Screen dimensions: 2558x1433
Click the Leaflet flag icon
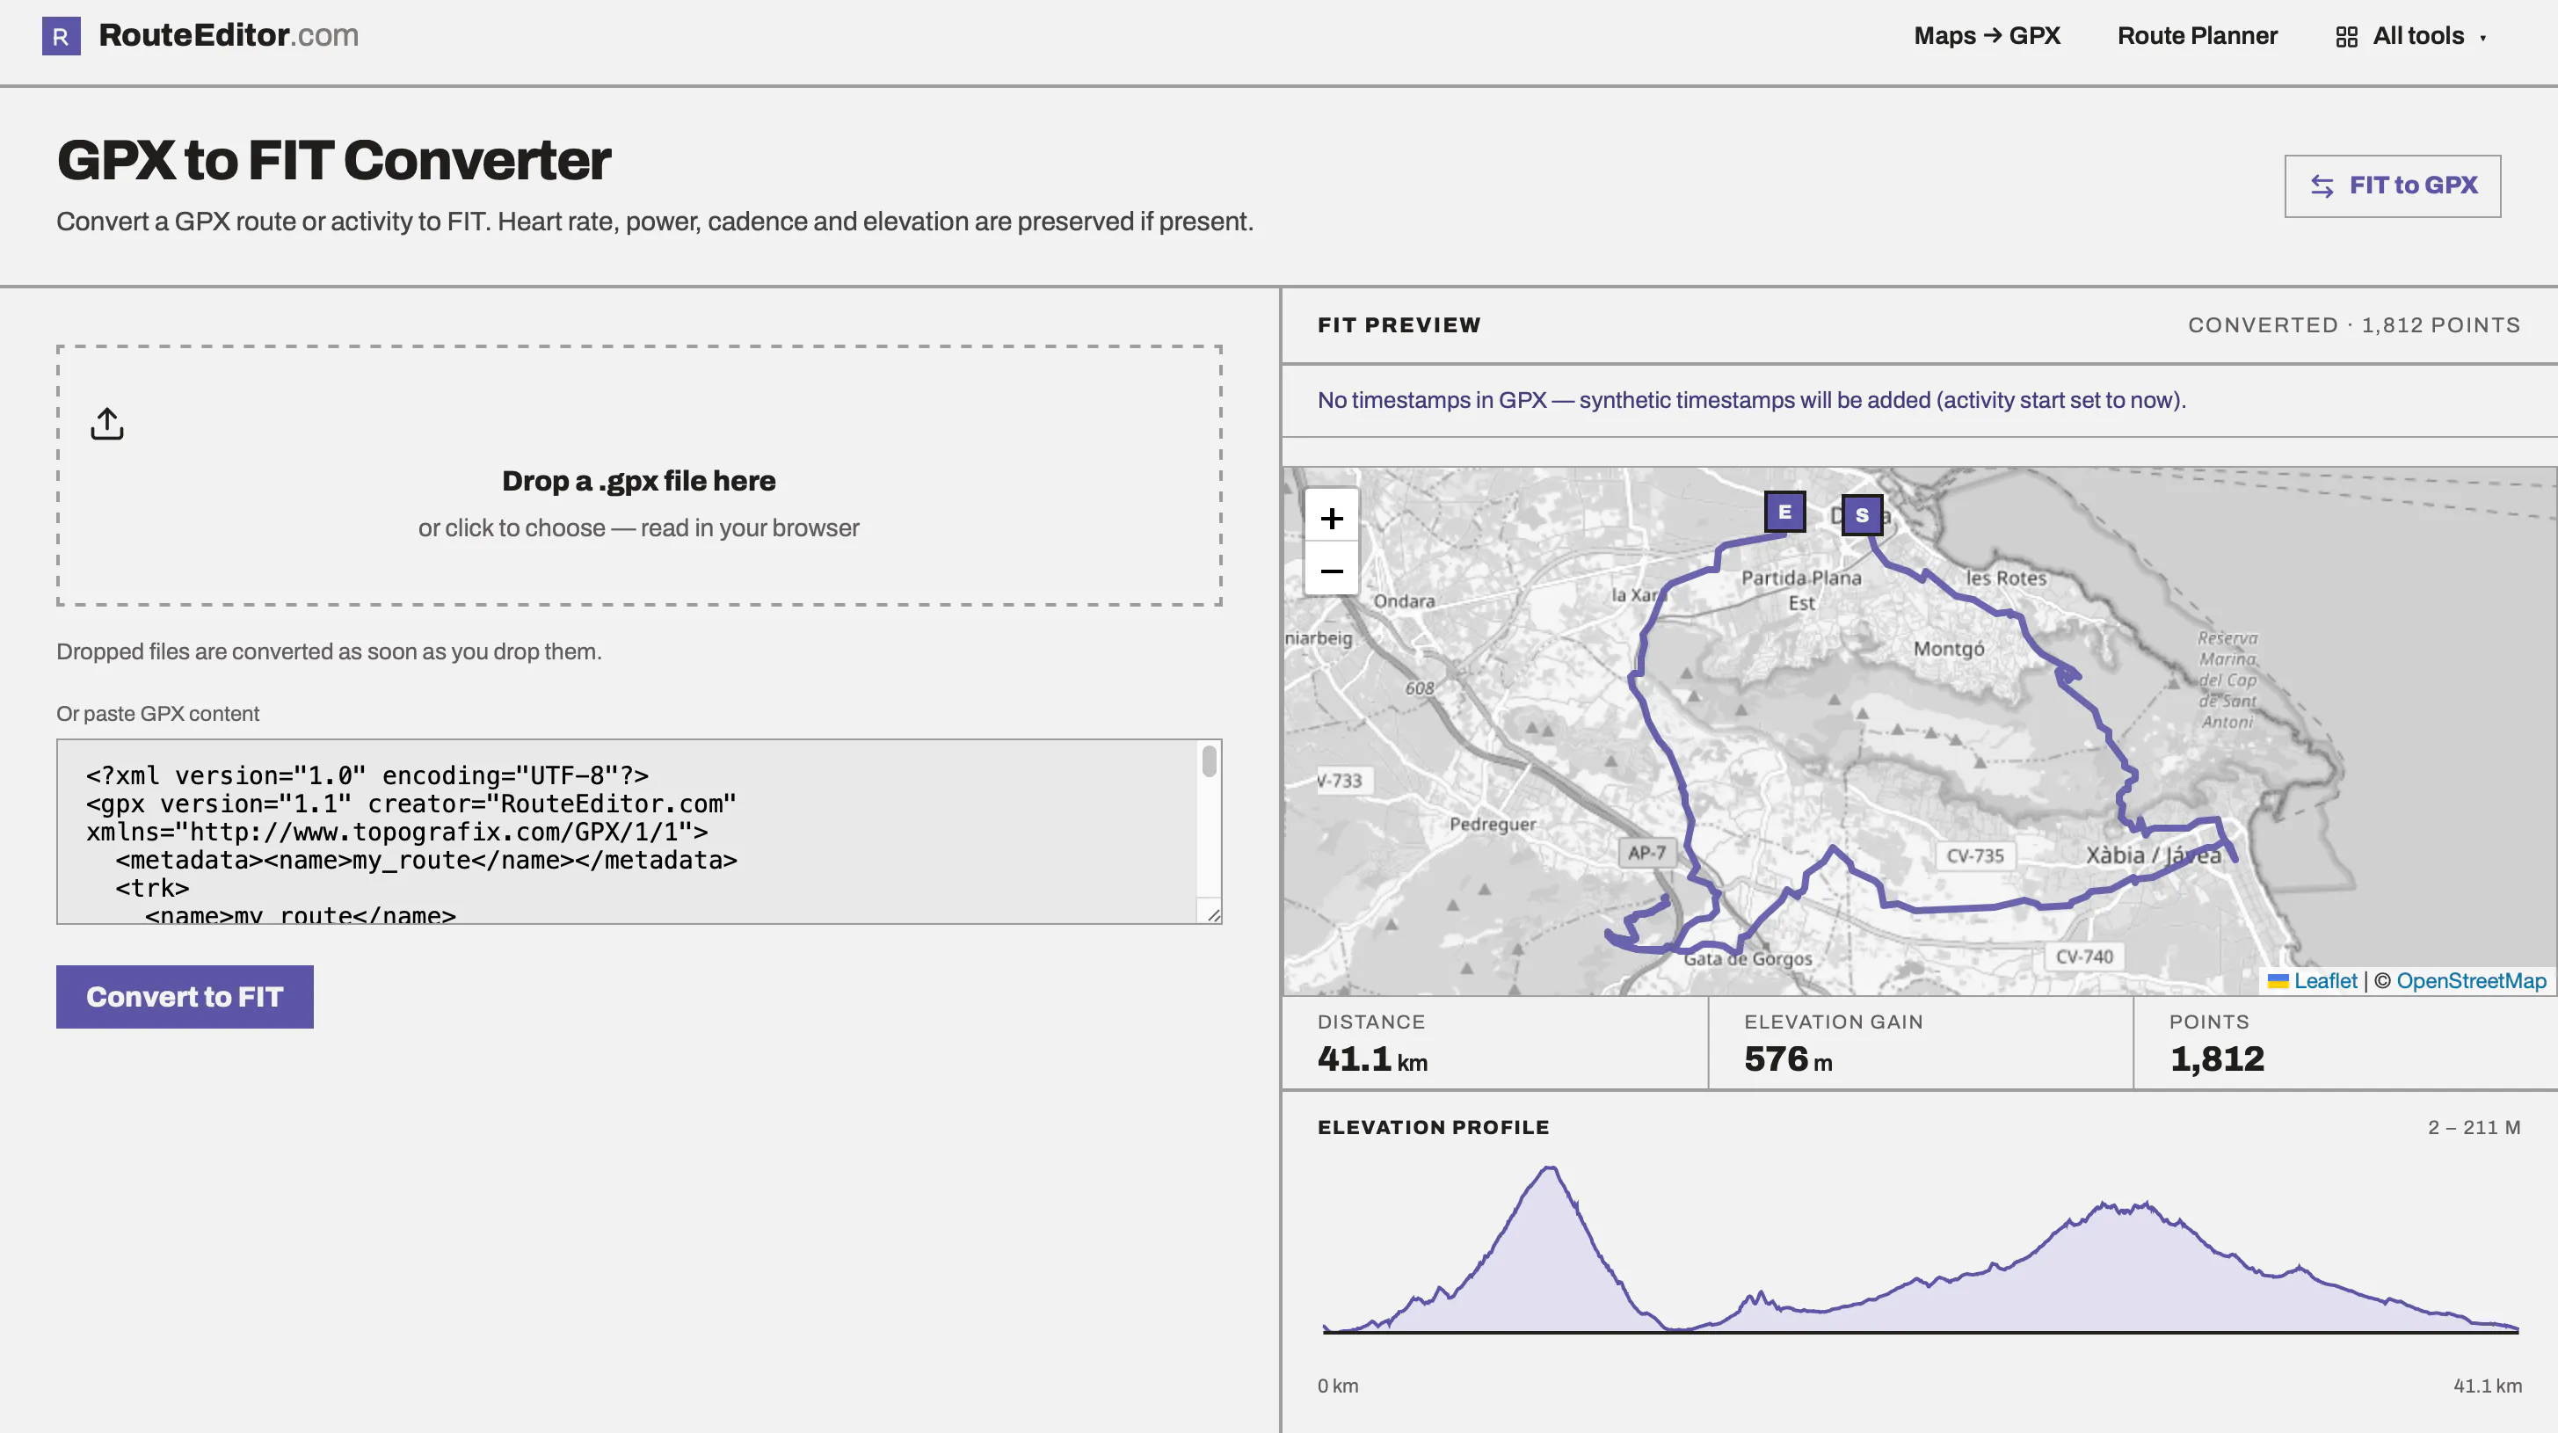tap(2278, 982)
